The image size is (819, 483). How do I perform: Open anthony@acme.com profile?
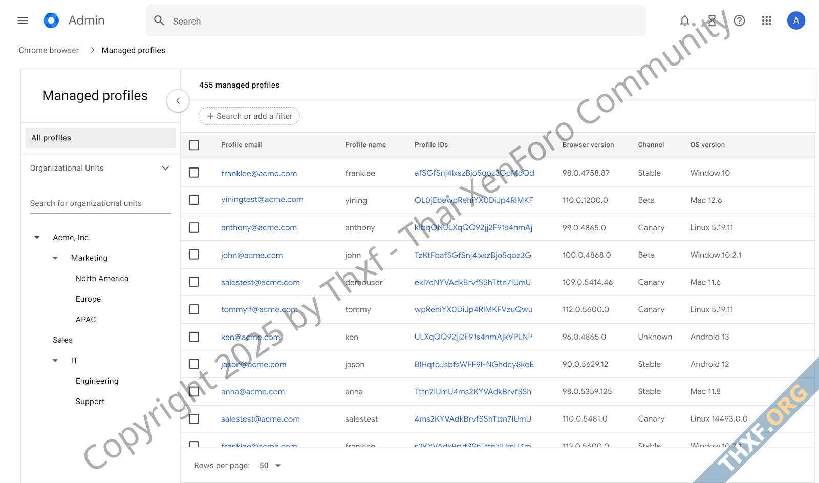click(259, 227)
